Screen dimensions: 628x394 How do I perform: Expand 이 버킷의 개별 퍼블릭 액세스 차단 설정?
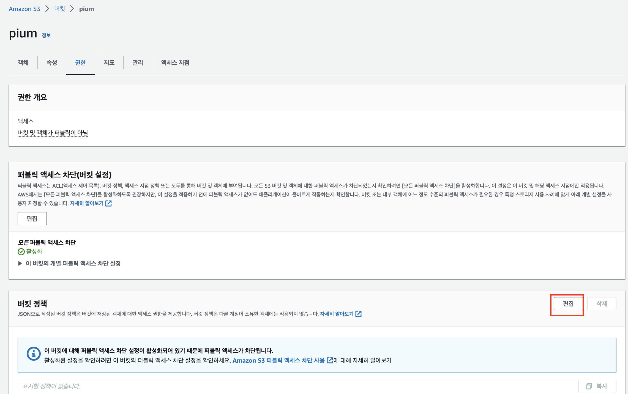[x=20, y=263]
